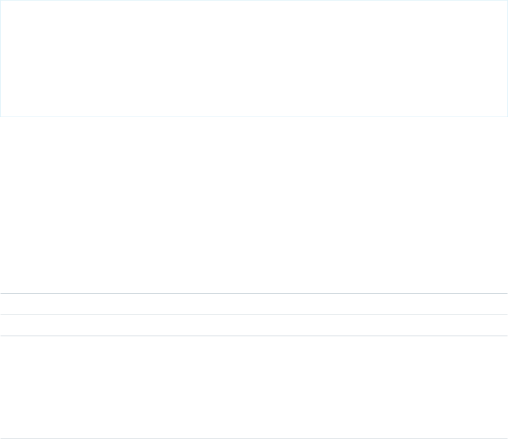Click the left border of the bordered box

[x=1, y=58]
